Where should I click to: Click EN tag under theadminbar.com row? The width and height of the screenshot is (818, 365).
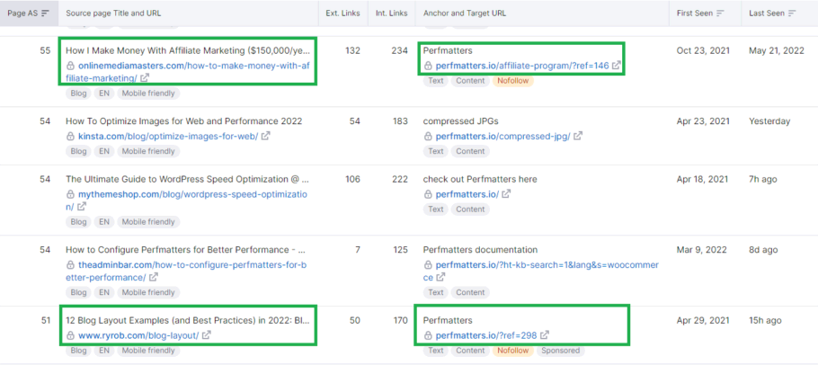pos(104,292)
